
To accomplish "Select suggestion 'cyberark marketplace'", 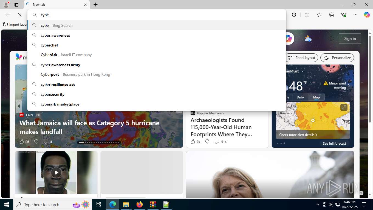I will (157, 104).
